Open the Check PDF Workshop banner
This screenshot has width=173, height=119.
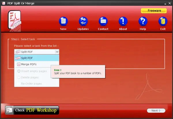pos(32,110)
